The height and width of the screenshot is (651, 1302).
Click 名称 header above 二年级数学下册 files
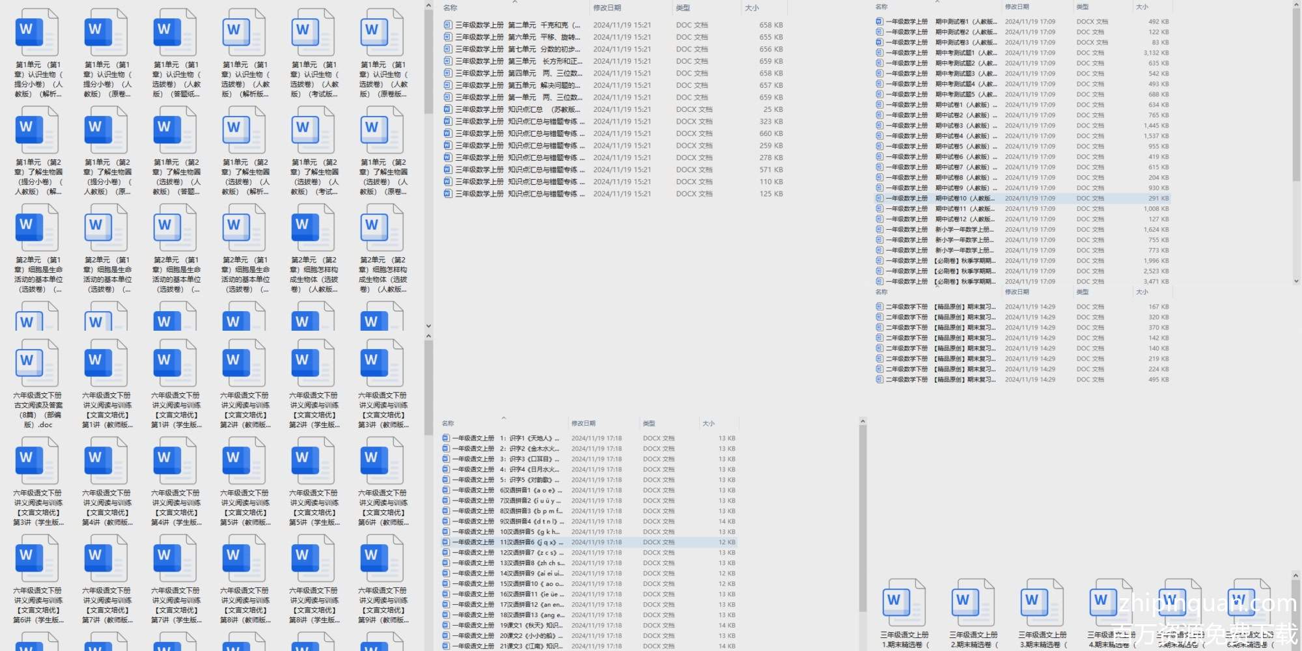point(881,292)
